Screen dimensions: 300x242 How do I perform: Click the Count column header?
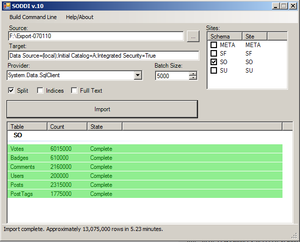pyautogui.click(x=67, y=127)
